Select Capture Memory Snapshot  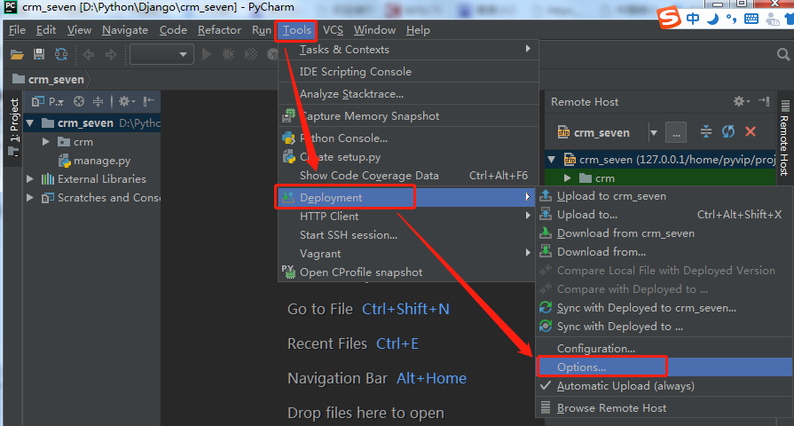pos(407,116)
